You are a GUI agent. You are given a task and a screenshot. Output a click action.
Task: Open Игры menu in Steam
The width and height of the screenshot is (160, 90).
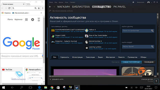66,2
